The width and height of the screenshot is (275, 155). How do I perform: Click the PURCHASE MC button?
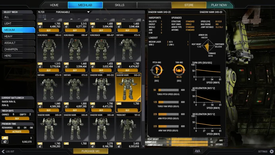[x=90, y=151]
